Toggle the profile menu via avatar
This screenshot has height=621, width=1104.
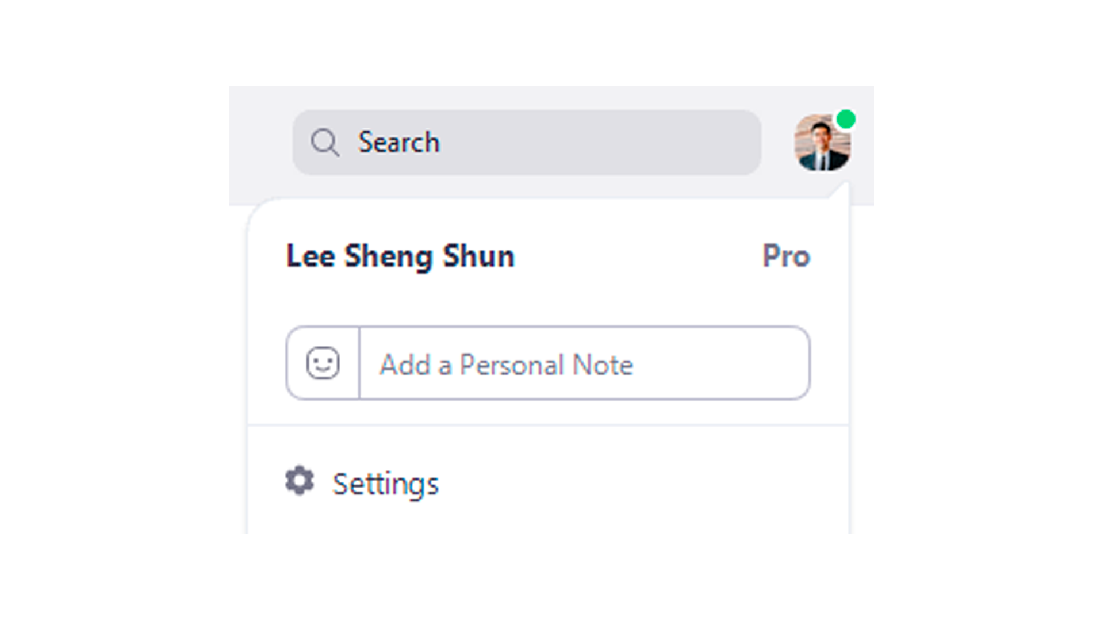822,143
